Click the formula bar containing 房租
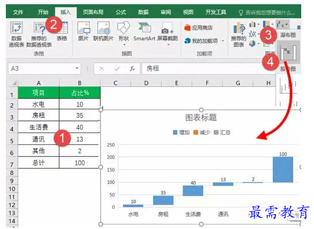The height and width of the screenshot is (229, 314). click(208, 69)
